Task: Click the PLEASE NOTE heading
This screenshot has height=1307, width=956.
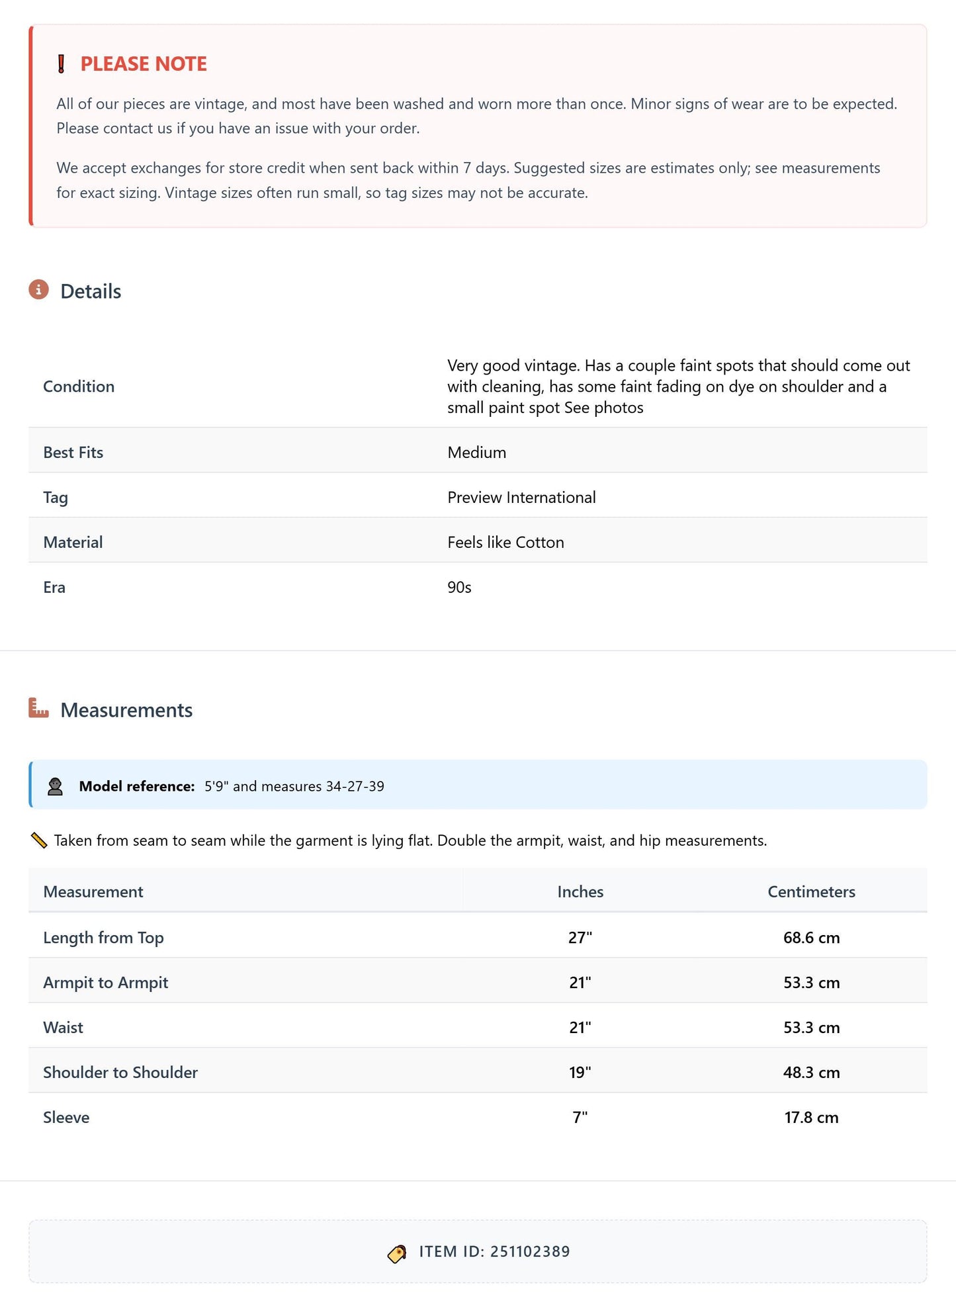Action: [x=144, y=64]
